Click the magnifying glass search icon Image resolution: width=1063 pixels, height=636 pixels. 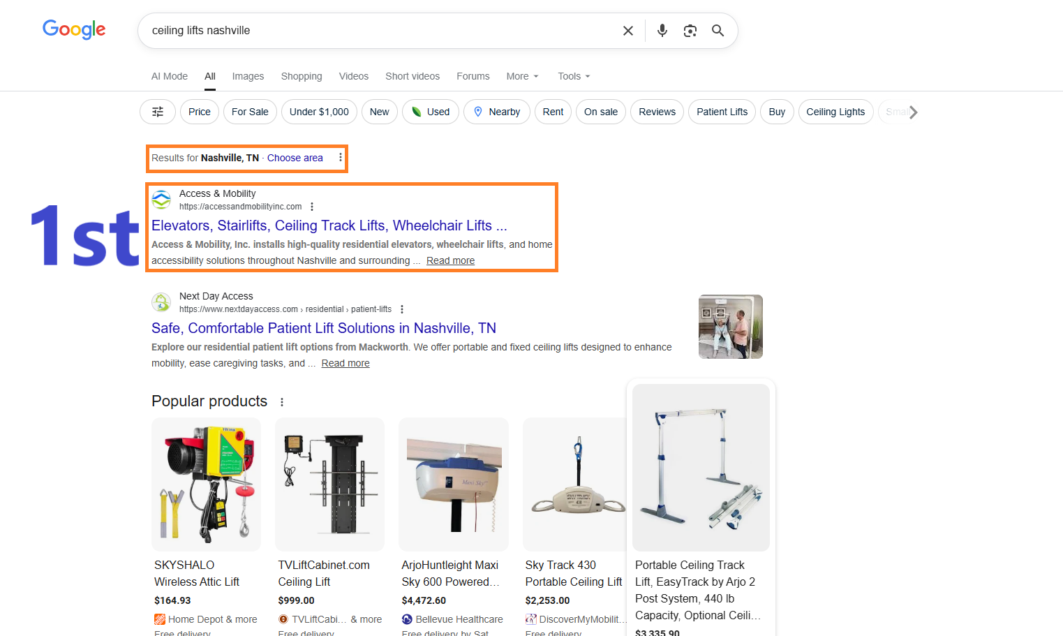pos(718,31)
